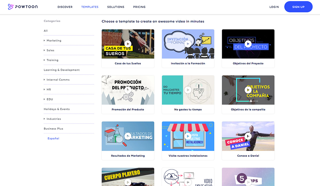Screen dimensions: 320x186
Task: Expand the Marketing category arrow
Action: [44, 41]
